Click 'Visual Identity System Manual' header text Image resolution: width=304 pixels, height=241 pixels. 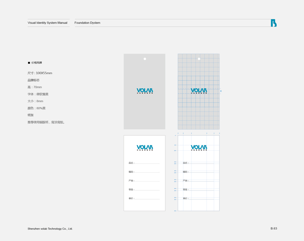point(47,22)
